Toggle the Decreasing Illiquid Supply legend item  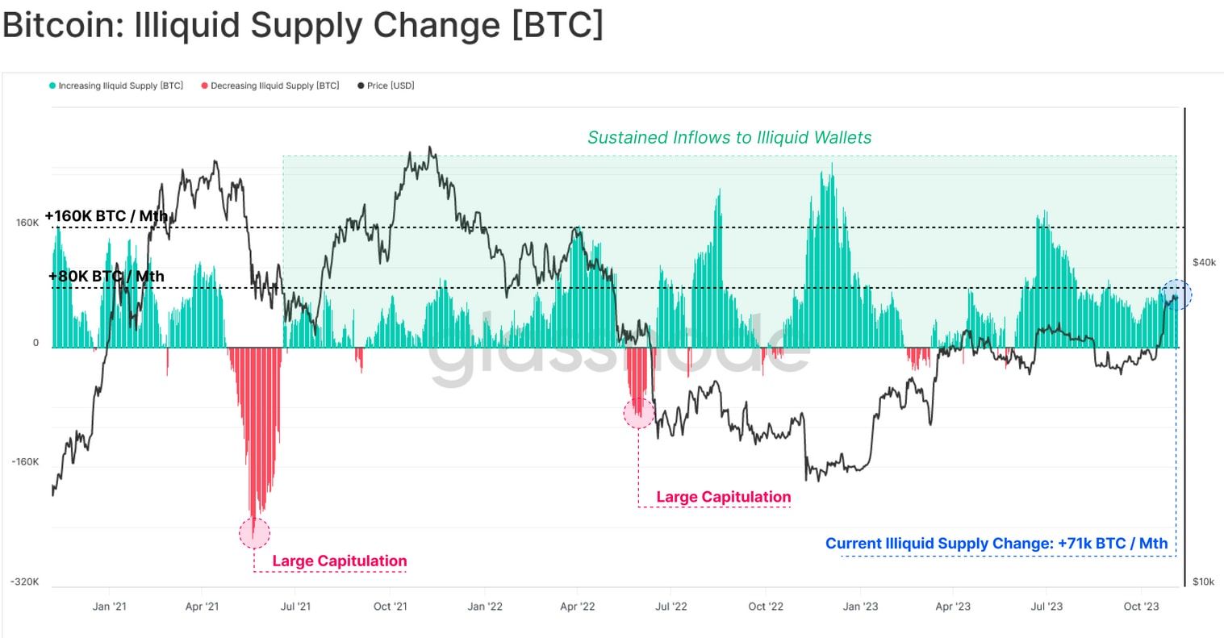coord(274,85)
